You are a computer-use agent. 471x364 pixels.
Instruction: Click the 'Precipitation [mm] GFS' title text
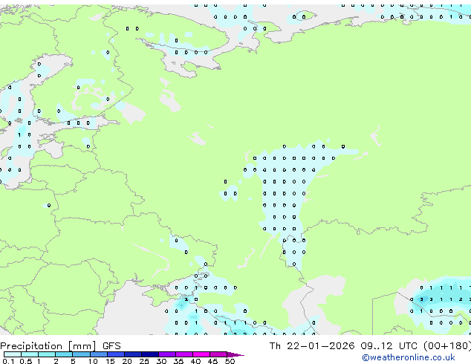click(x=60, y=346)
